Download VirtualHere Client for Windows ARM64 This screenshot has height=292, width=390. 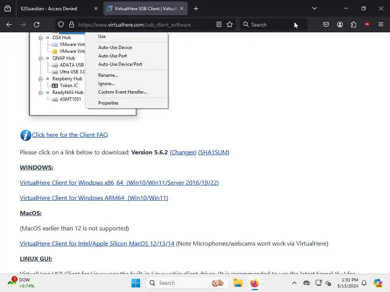point(94,198)
